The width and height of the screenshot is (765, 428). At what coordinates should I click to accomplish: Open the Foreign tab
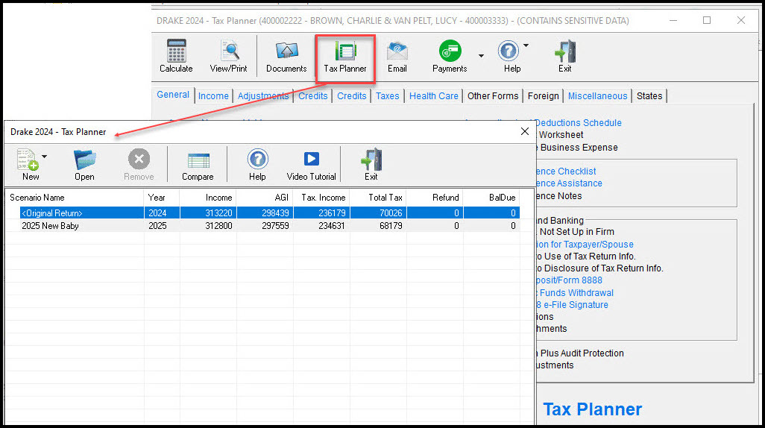point(543,96)
